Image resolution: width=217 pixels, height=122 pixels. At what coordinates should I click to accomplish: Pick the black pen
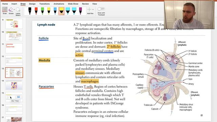30,11
